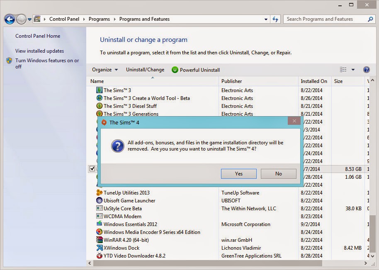
Task: Click the 8.53 GB size cell
Action: click(353, 169)
